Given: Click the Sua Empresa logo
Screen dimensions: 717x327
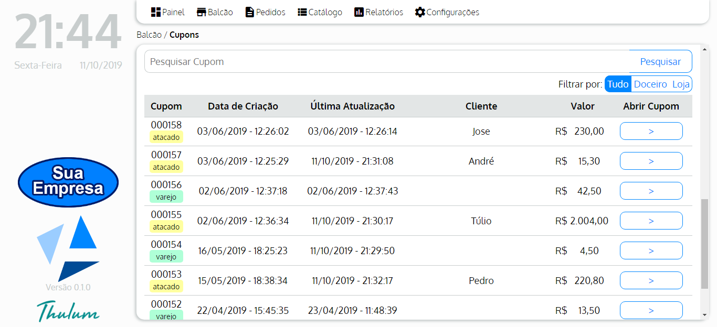Looking at the screenshot, I should (x=68, y=182).
